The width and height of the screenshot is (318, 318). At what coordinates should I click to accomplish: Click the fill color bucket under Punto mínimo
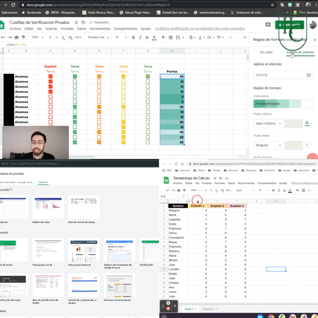coord(307,123)
